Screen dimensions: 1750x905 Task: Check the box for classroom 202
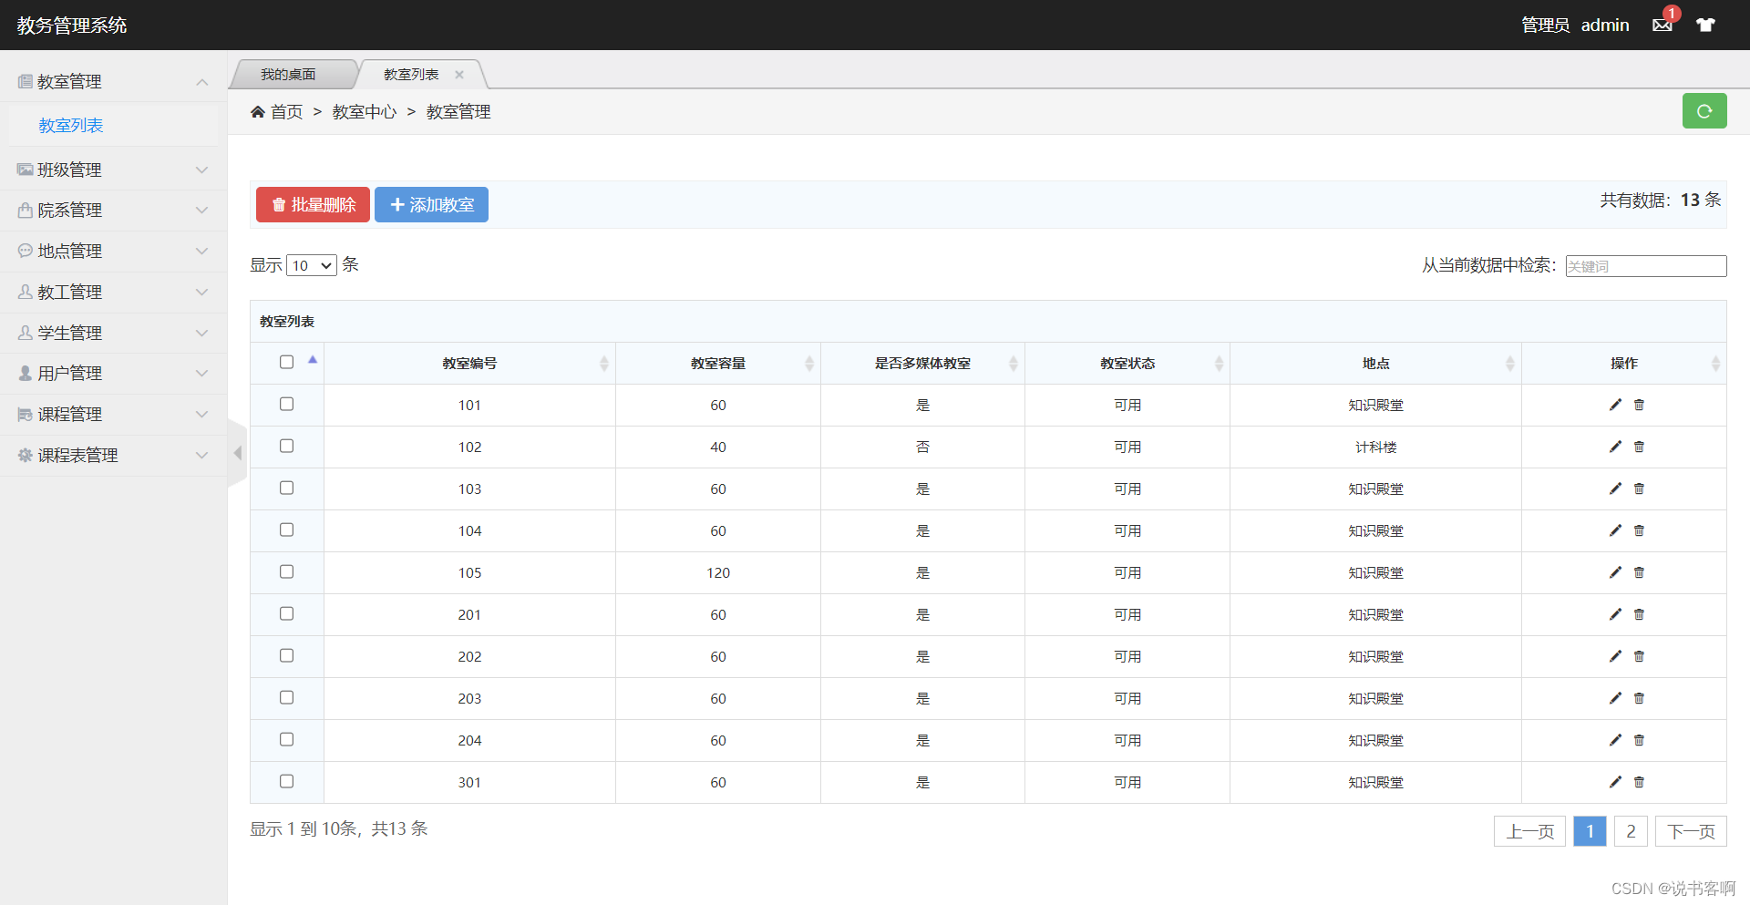pos(286,655)
